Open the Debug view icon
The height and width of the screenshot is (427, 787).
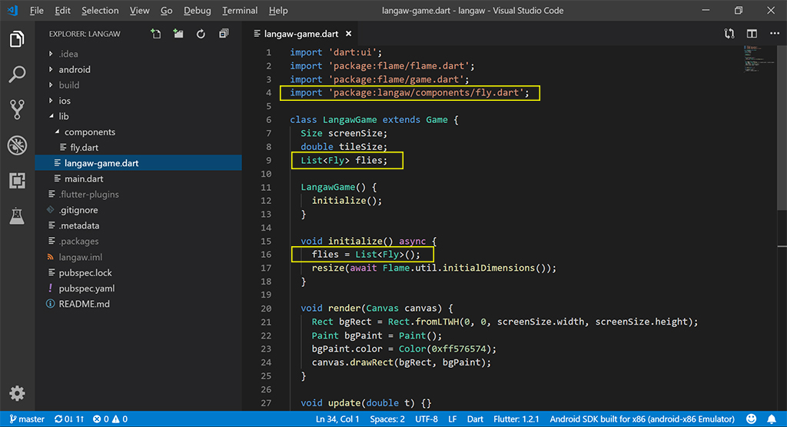tap(17, 145)
